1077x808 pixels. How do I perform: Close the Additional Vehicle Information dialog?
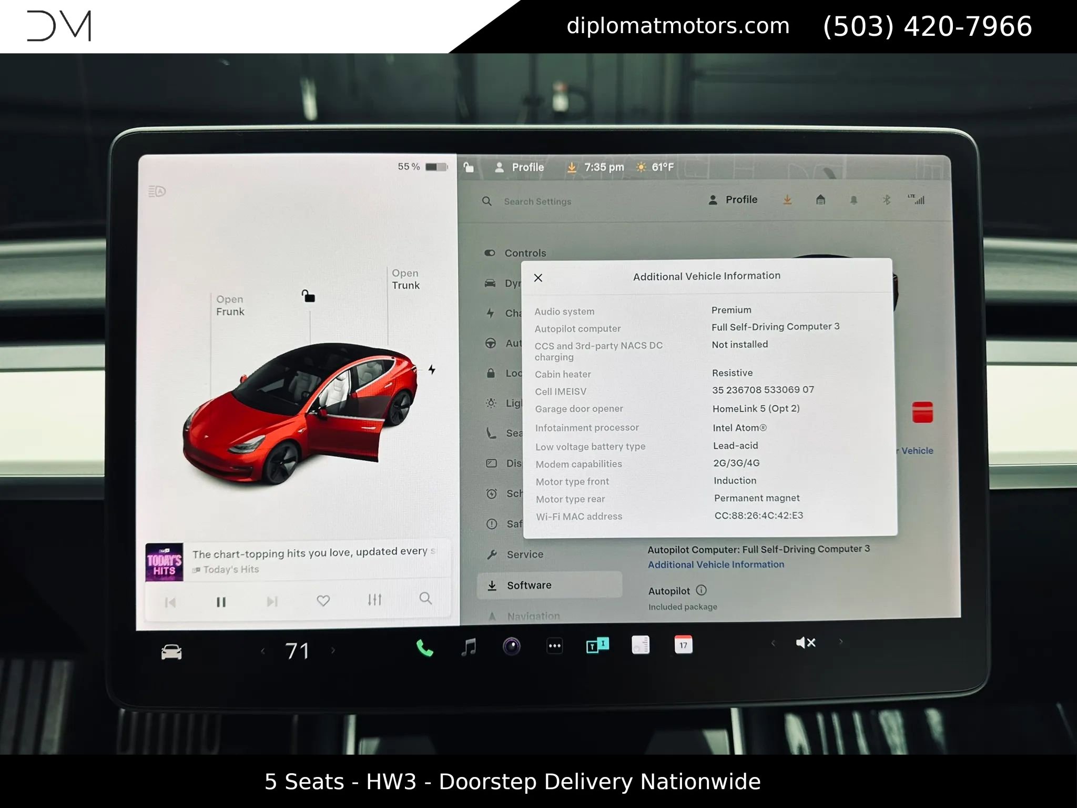click(538, 278)
